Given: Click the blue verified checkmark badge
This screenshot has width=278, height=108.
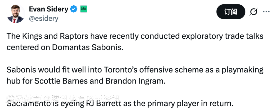Looking at the screenshot, I should [x=74, y=9].
